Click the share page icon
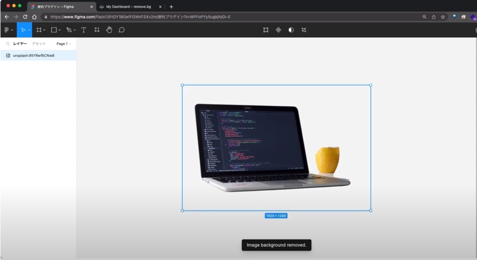The width and height of the screenshot is (477, 260). pos(433,17)
